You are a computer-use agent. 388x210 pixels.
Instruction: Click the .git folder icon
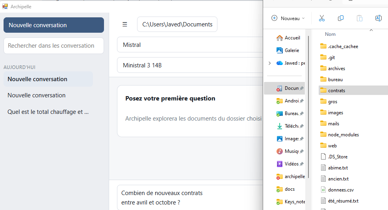tap(323, 57)
